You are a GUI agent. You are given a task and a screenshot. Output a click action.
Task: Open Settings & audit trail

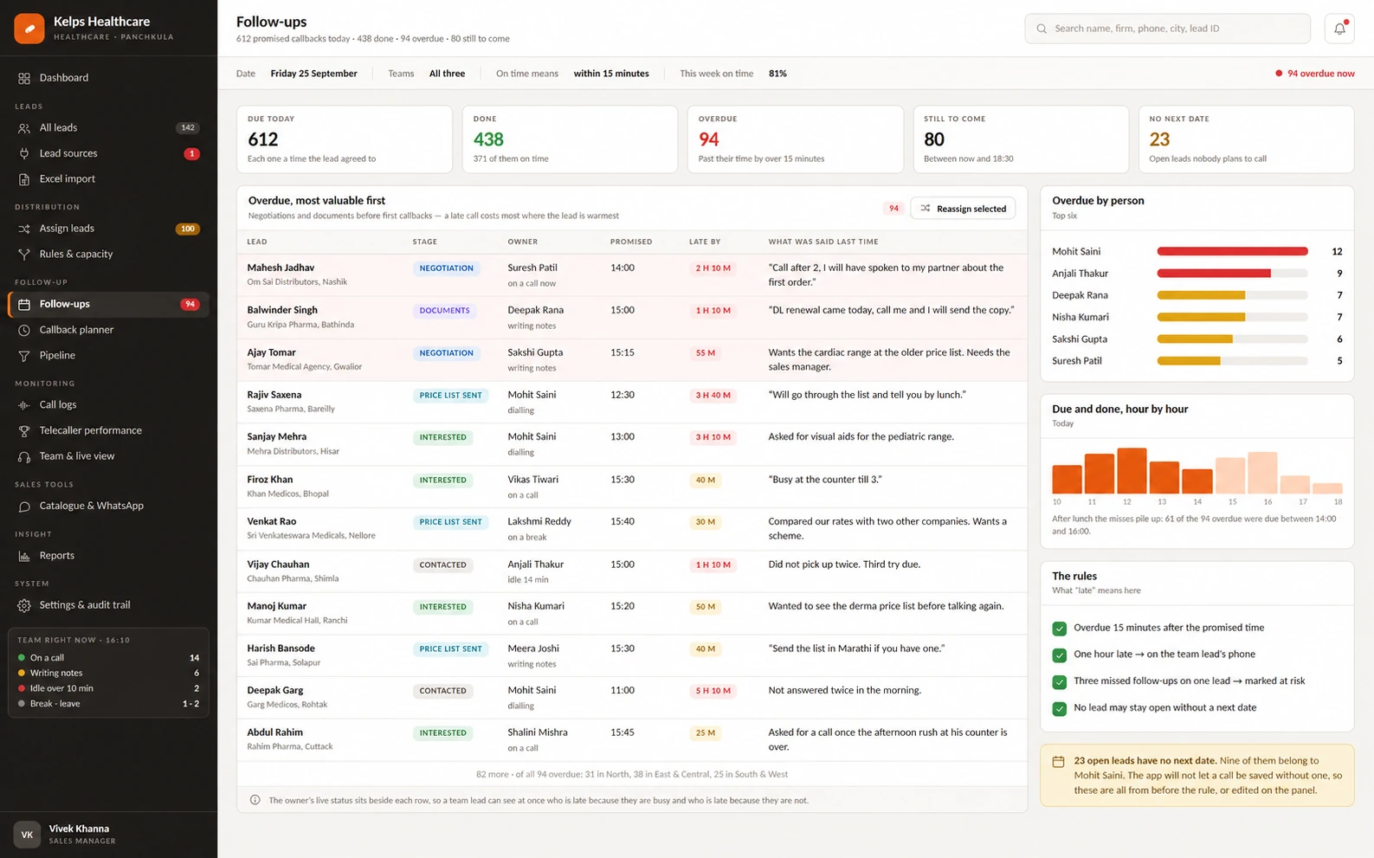pyautogui.click(x=108, y=605)
